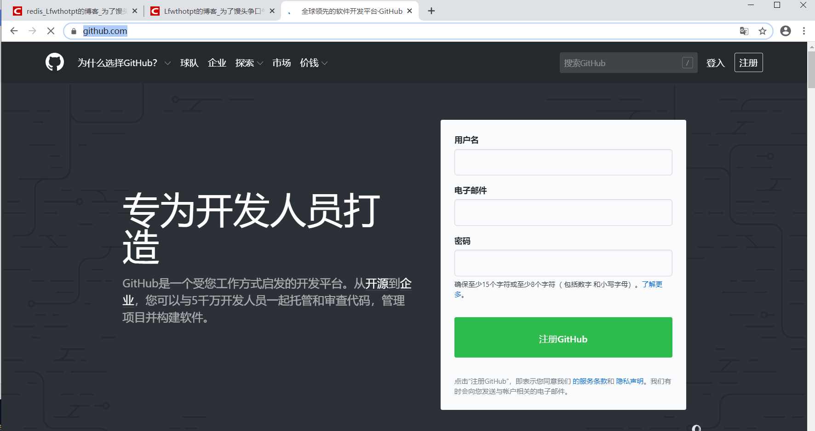The width and height of the screenshot is (815, 431).
Task: Open the 隐私声明 privacy link
Action: (630, 381)
